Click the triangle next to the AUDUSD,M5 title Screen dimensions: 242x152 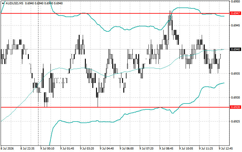[x=3, y=3]
